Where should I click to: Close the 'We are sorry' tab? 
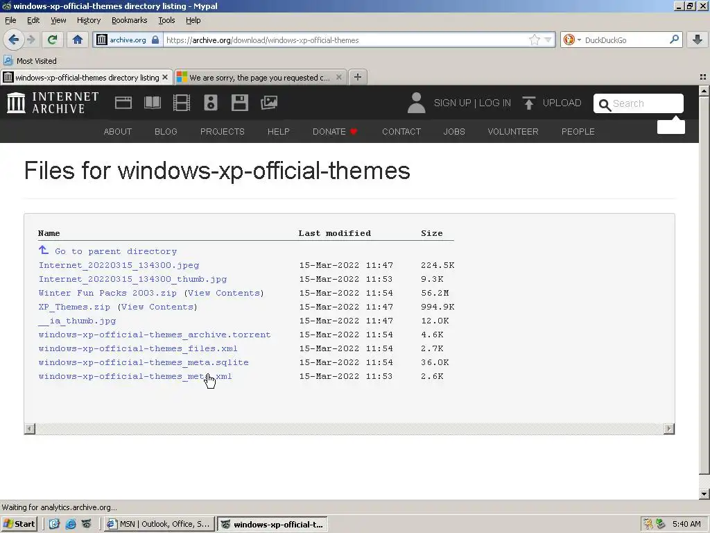coord(338,78)
